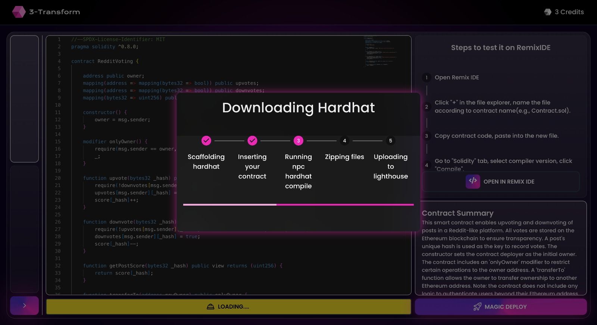Expand the sidebar with the chevron button
The height and width of the screenshot is (325, 597).
(25, 306)
